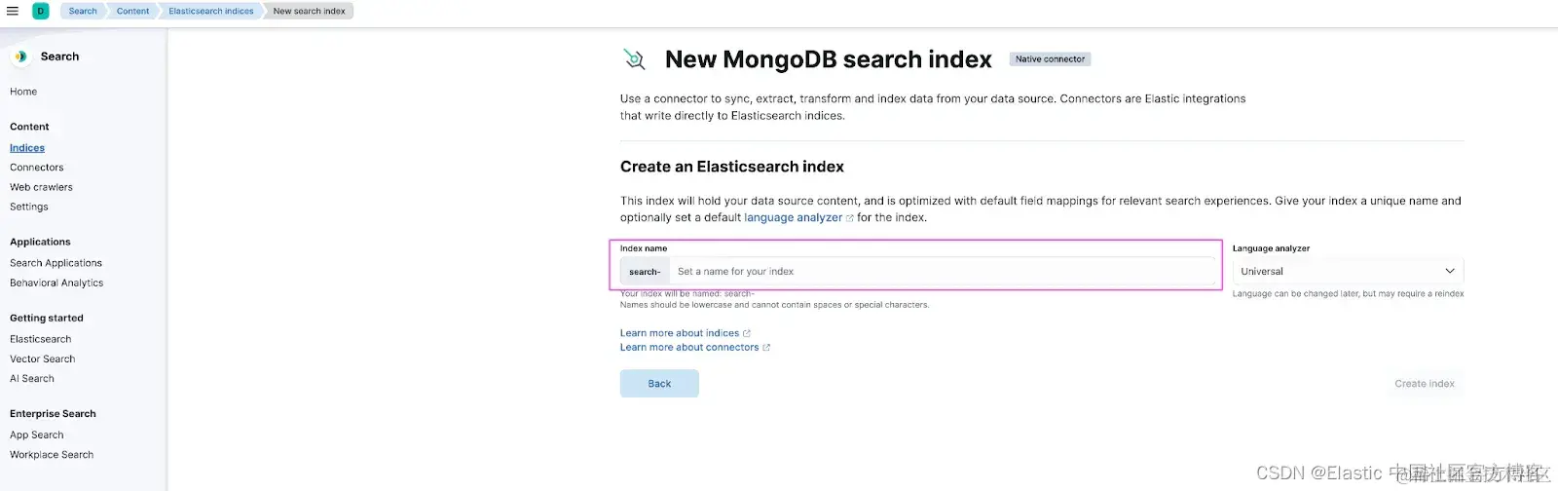The image size is (1558, 491).
Task: Click the Back button
Action: [x=659, y=384]
